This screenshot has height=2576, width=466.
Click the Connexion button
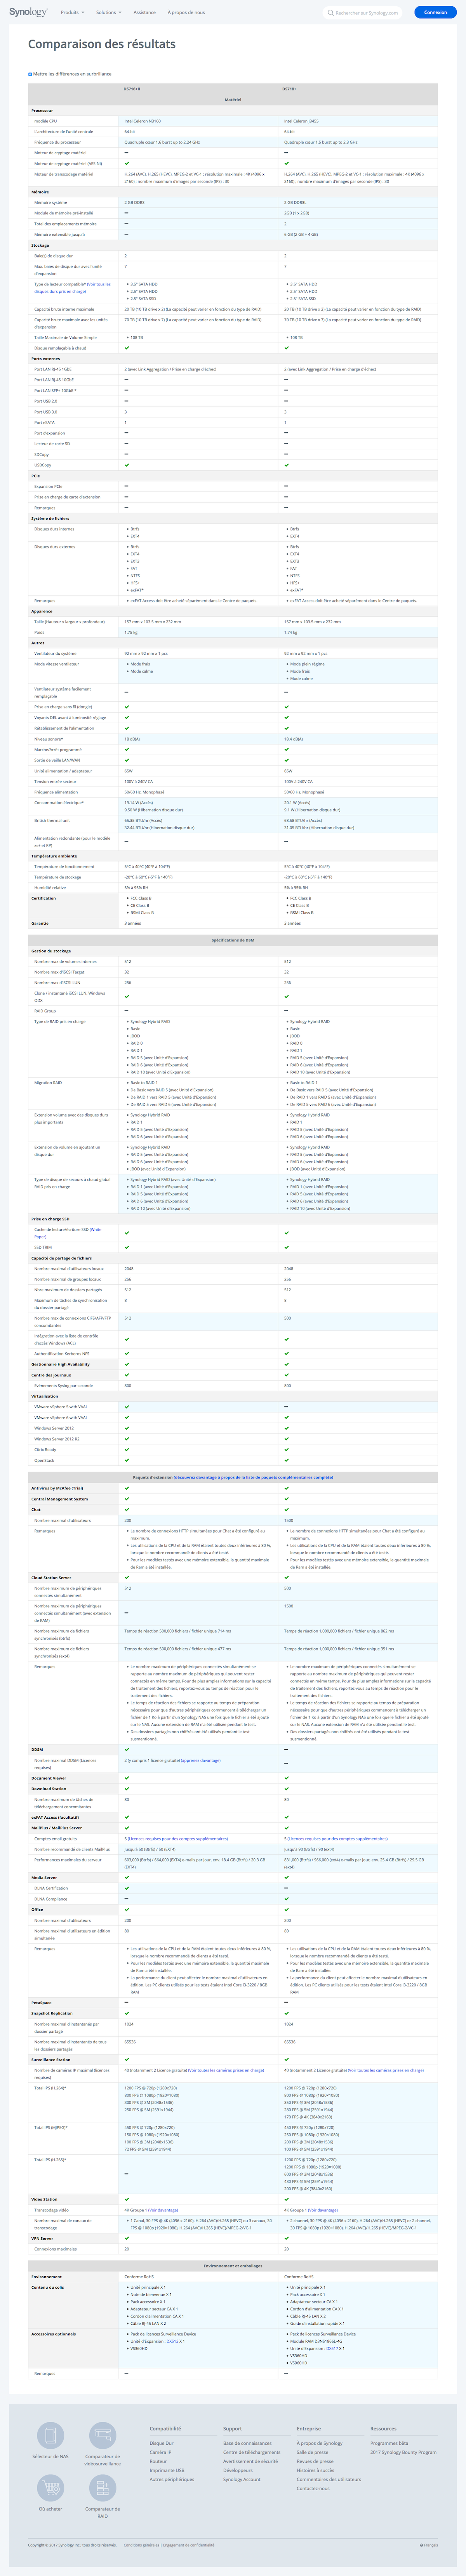[436, 13]
